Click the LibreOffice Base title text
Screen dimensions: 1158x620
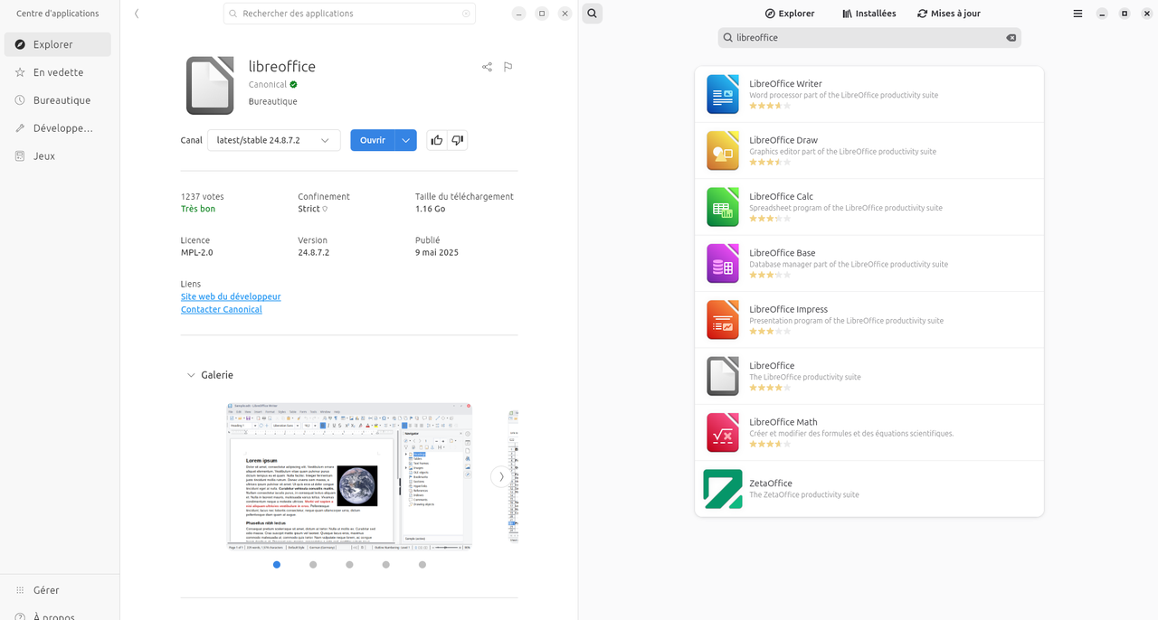point(783,253)
